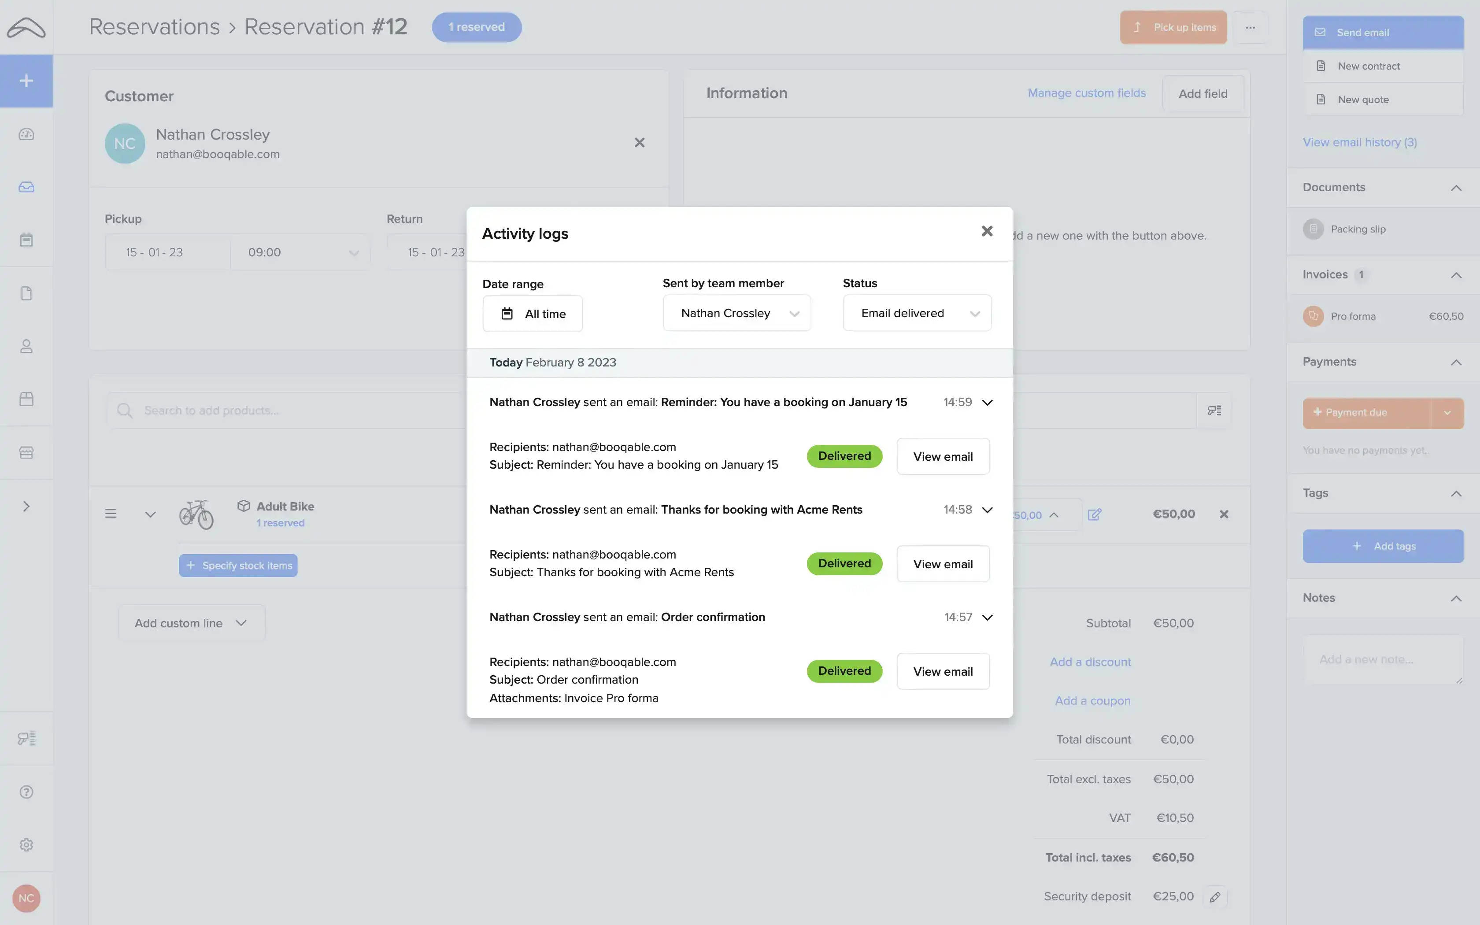Open the documents section from sidebar
1480x925 pixels.
click(27, 293)
